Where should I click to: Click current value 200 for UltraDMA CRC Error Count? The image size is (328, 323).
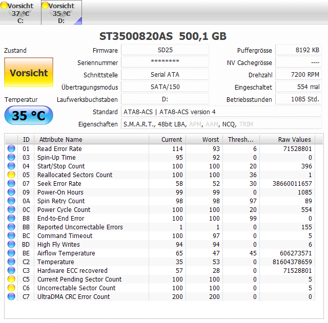[x=177, y=297]
